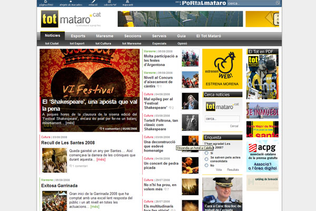
Task: Open the 'mapa web' sitemap icon
Action: coord(128,2)
